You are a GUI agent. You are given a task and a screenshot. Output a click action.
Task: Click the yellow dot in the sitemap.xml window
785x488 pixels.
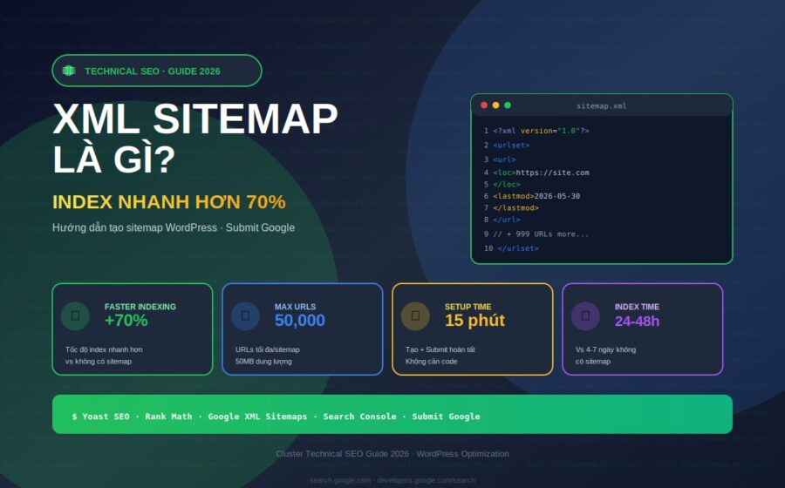[x=495, y=105]
